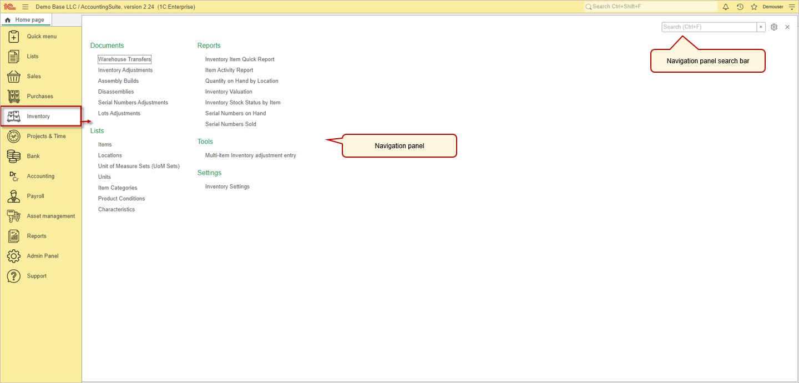The height and width of the screenshot is (383, 799).
Task: Open the history clock icon
Action: pyautogui.click(x=740, y=7)
